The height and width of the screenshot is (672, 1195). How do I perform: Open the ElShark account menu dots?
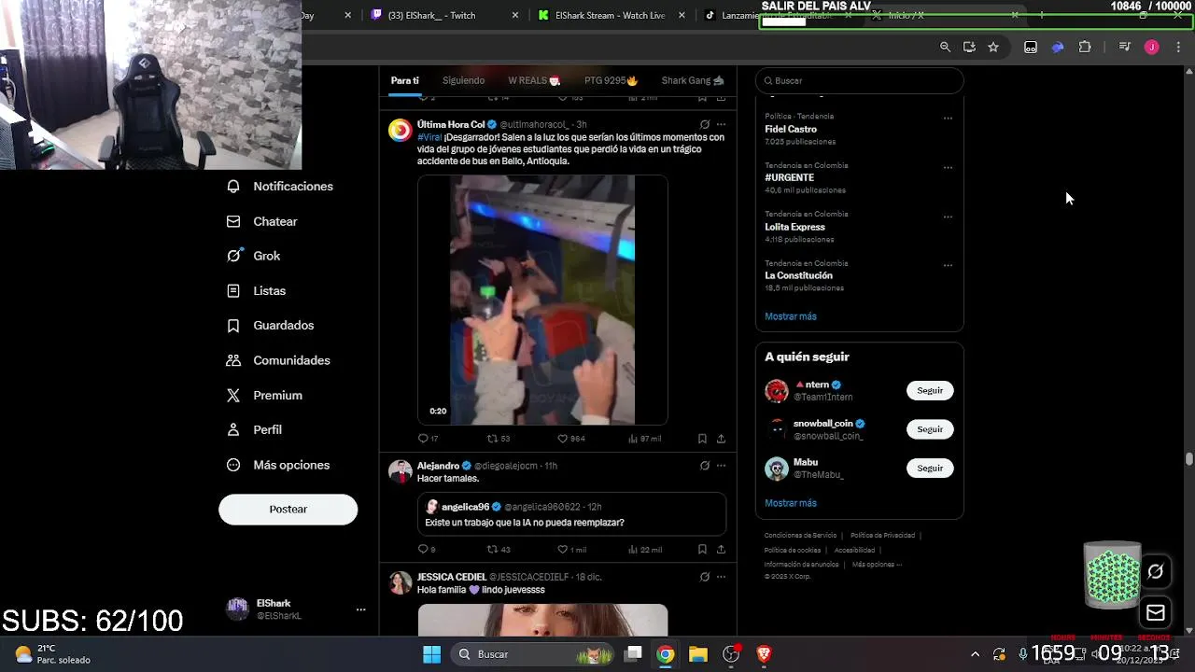pyautogui.click(x=360, y=609)
